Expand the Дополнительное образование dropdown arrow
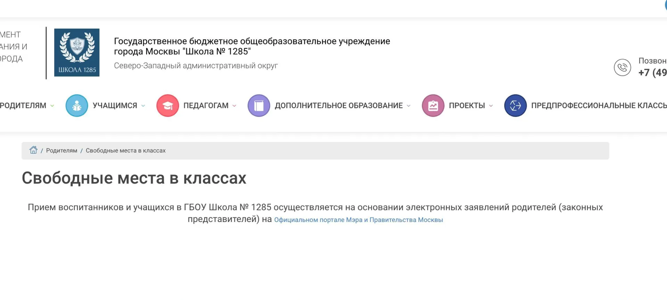 [x=409, y=106]
